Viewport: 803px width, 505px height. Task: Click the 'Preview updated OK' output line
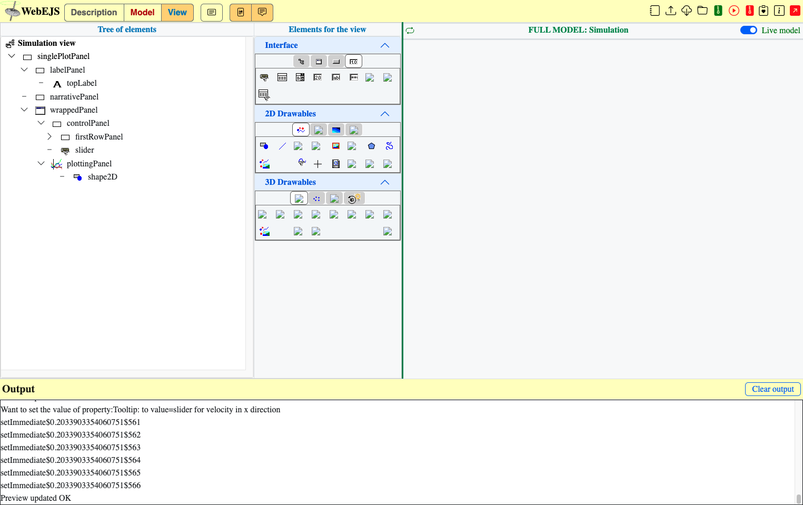pyautogui.click(x=36, y=498)
